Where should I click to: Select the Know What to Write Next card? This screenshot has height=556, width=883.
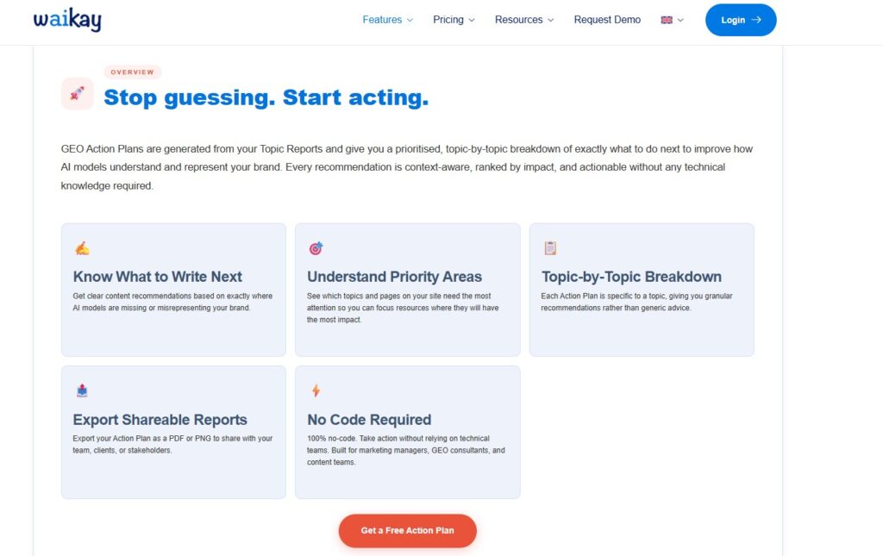173,290
